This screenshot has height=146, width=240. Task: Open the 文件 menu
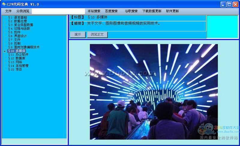pos(8,11)
